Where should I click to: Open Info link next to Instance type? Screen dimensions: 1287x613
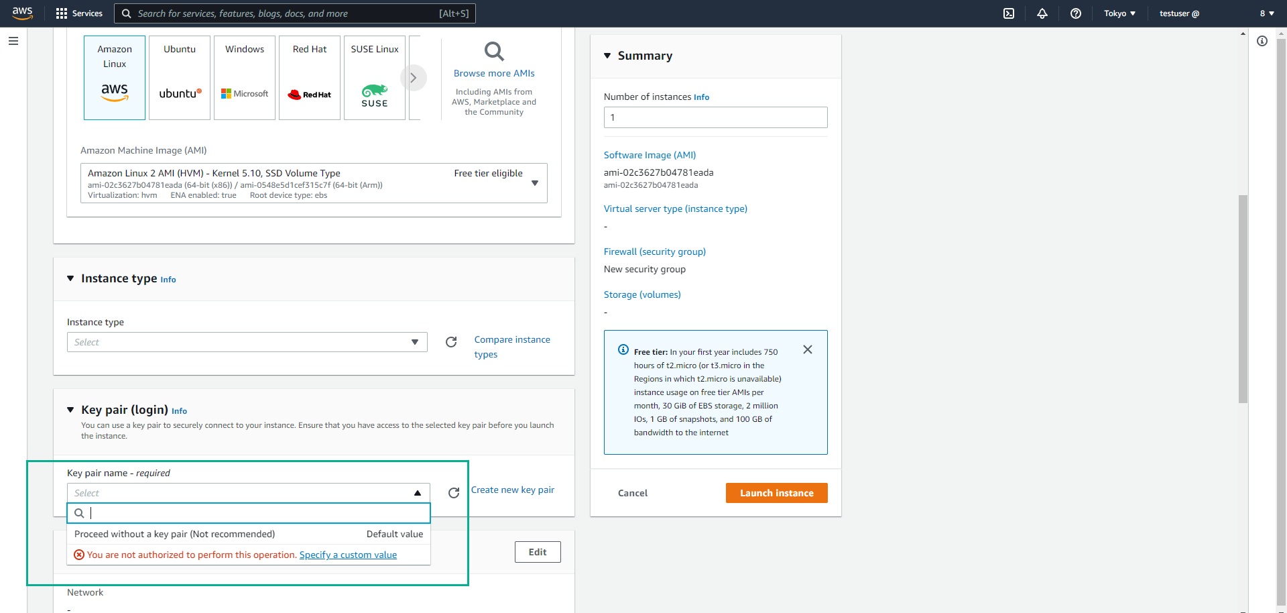pos(168,280)
